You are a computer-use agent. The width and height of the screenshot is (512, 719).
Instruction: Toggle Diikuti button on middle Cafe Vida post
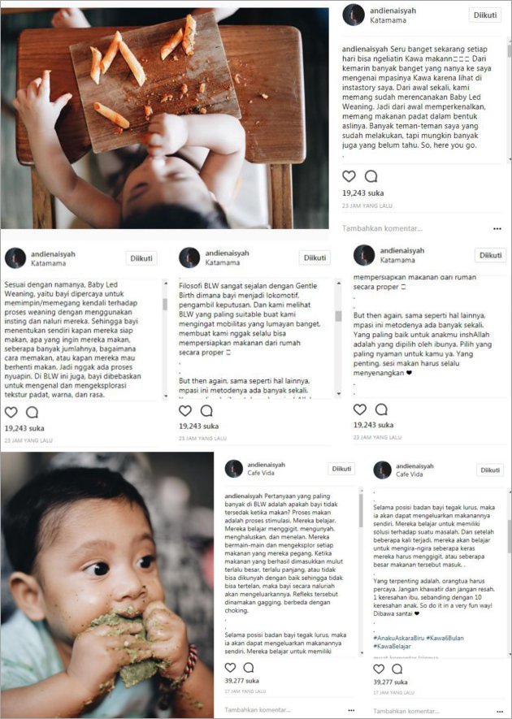[x=342, y=469]
